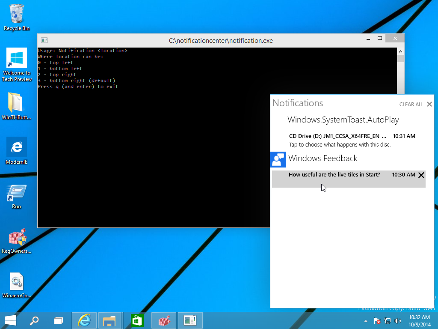Open the Start menu
The height and width of the screenshot is (329, 438).
click(x=10, y=320)
